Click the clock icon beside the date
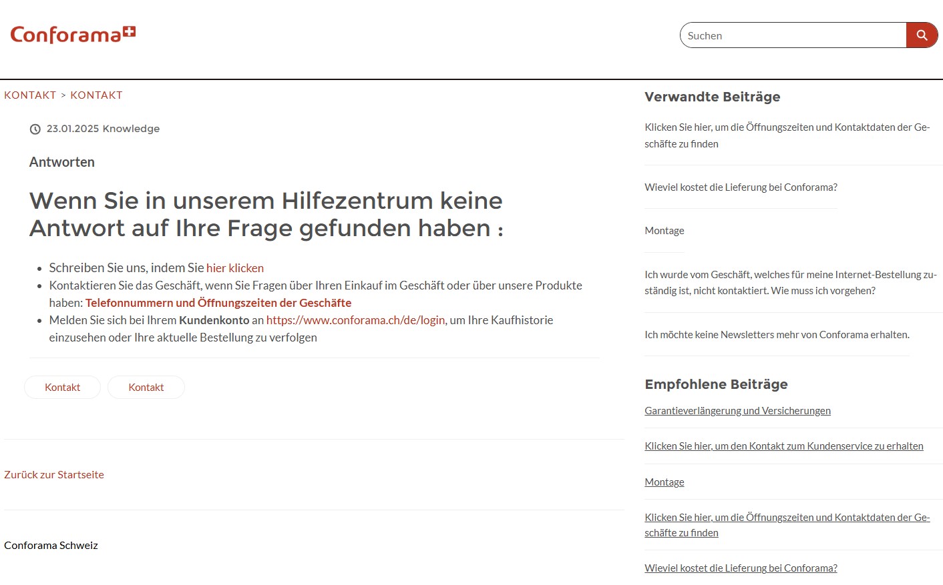Viewport: 943px width, 585px height. tap(35, 129)
